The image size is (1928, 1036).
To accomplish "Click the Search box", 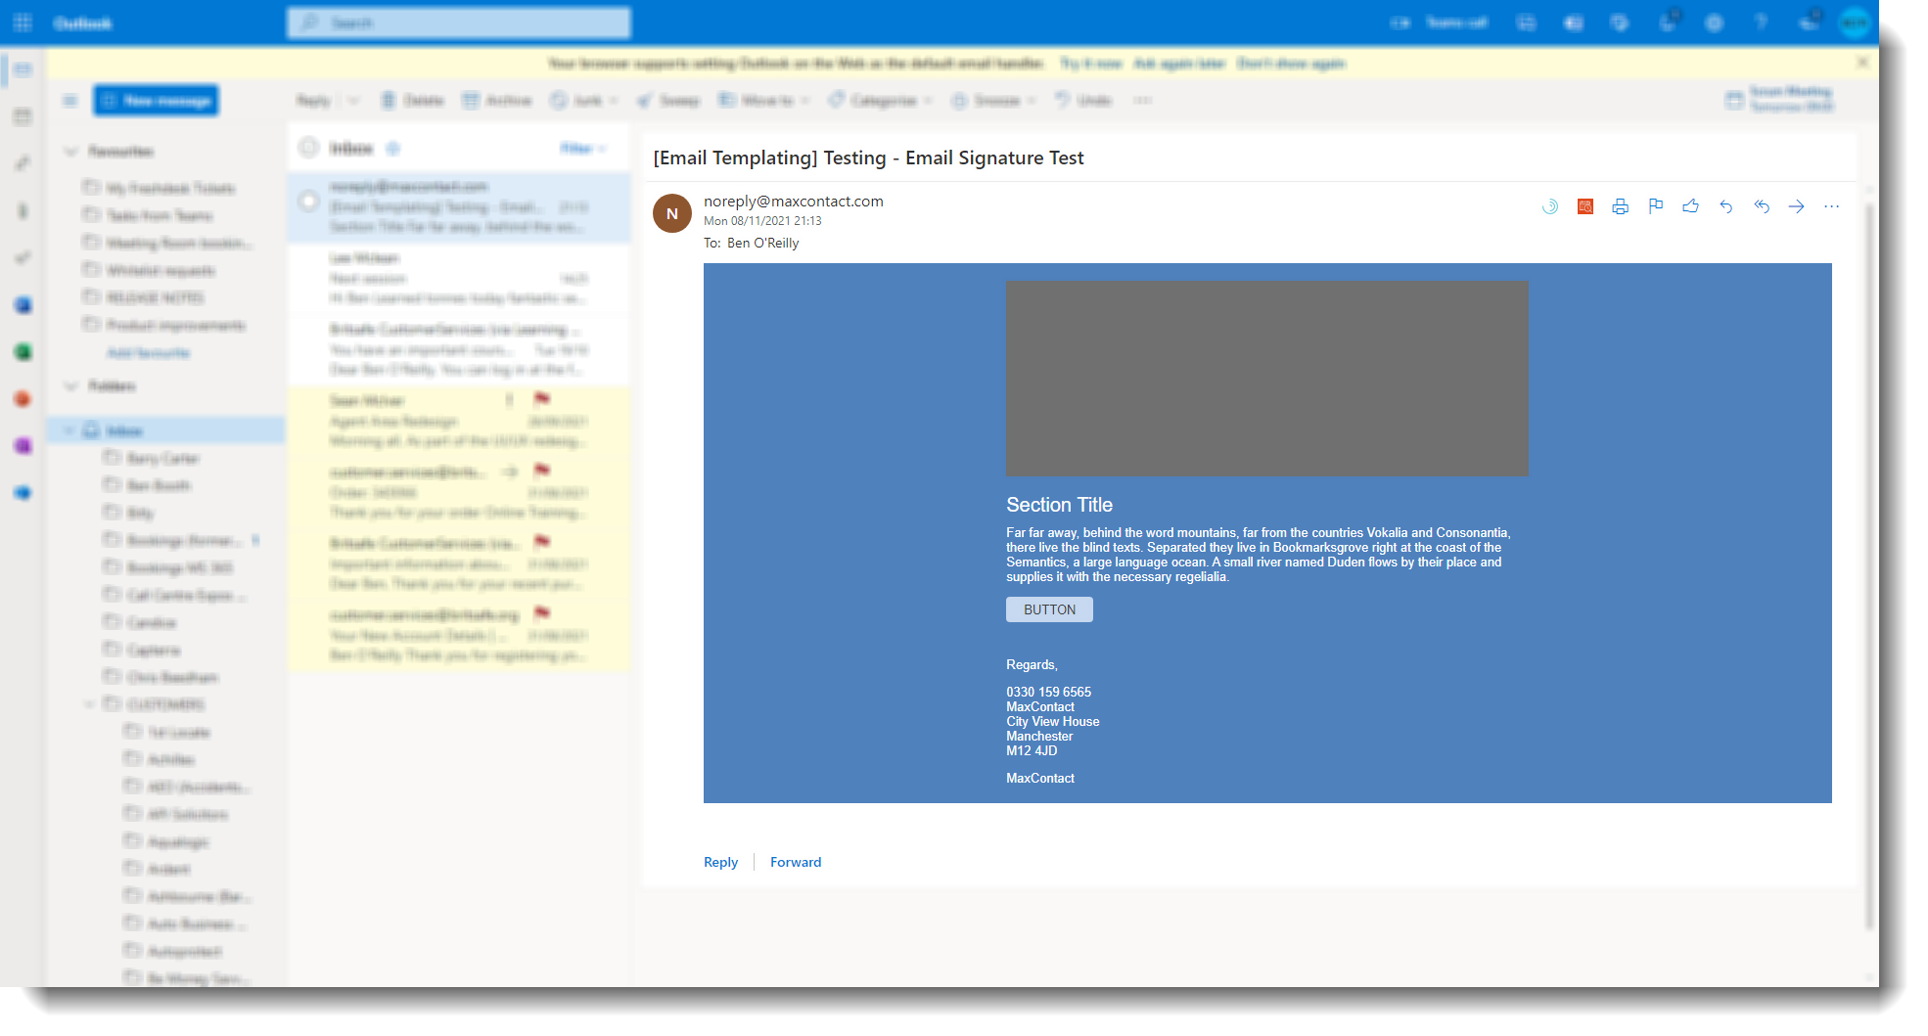I will [x=459, y=23].
